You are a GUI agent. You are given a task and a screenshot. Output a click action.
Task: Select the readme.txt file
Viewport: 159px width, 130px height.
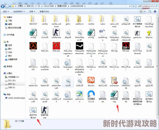point(149,63)
